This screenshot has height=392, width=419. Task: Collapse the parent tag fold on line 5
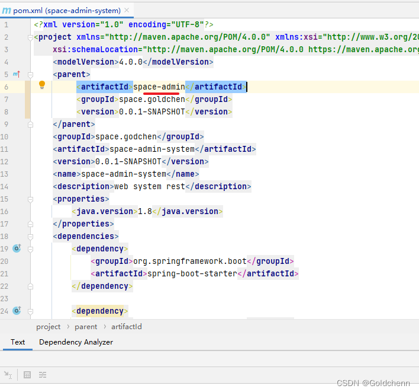click(x=30, y=75)
